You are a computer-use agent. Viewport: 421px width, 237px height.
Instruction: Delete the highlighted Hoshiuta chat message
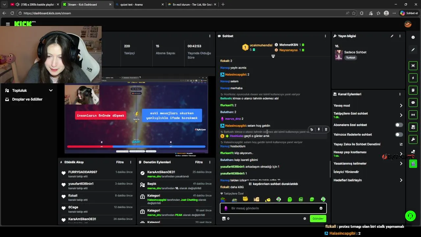tap(326, 129)
